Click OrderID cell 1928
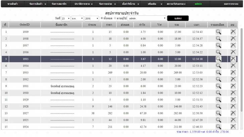This screenshot has width=244, height=137. click(25, 107)
